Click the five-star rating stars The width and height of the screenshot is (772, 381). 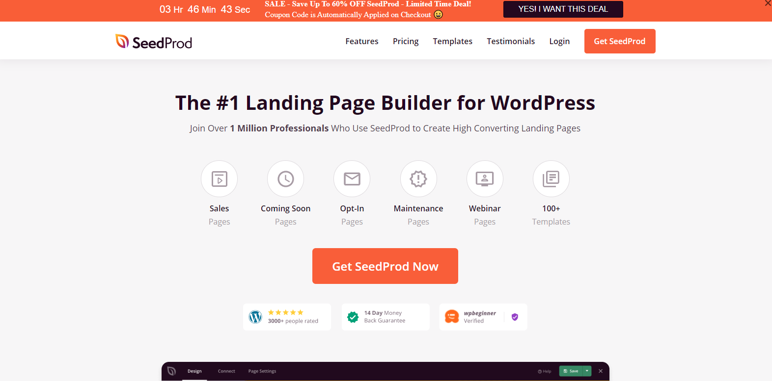[285, 312]
